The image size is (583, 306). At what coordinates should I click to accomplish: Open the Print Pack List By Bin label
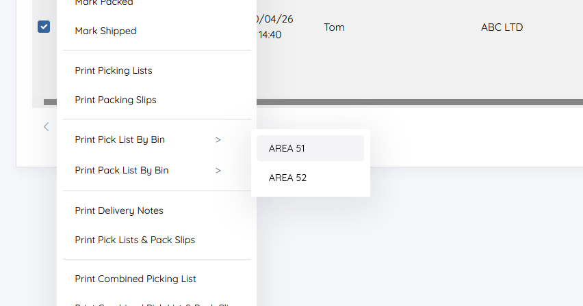pos(122,170)
